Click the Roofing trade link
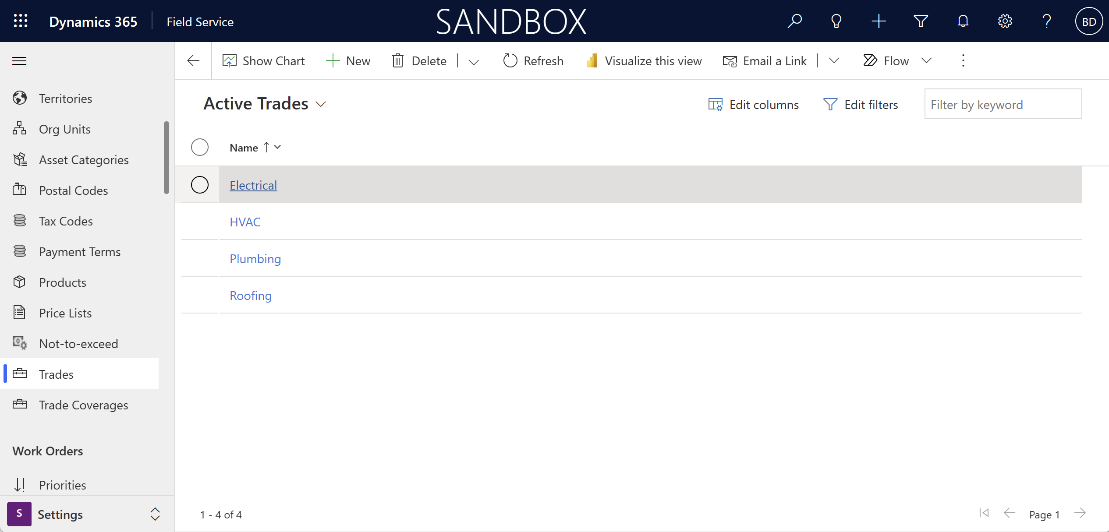Screen dimensions: 1109x532 pyautogui.click(x=250, y=295)
